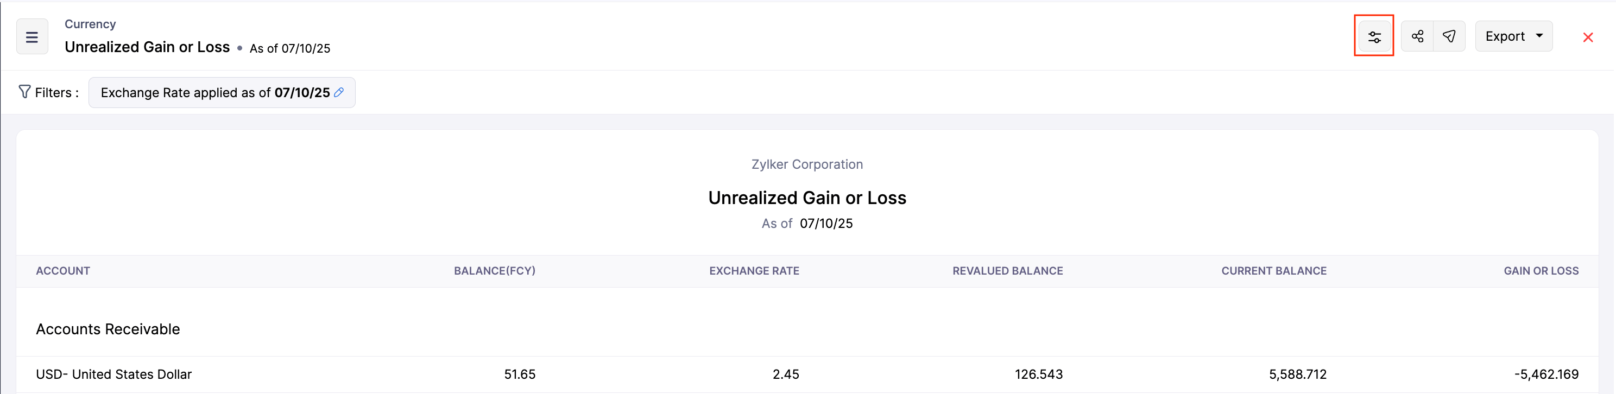This screenshot has width=1616, height=394.
Task: Click the funnel Filters icon
Action: (24, 92)
